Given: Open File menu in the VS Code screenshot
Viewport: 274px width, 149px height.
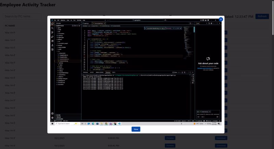Looking at the screenshot, I should (x=55, y=20).
